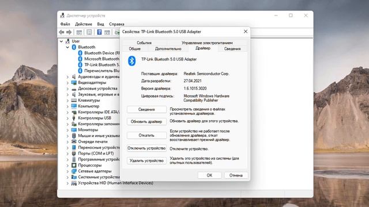Screen dimensions: 369x207
Task: Click the Обновить драйвер button
Action: tap(146, 121)
